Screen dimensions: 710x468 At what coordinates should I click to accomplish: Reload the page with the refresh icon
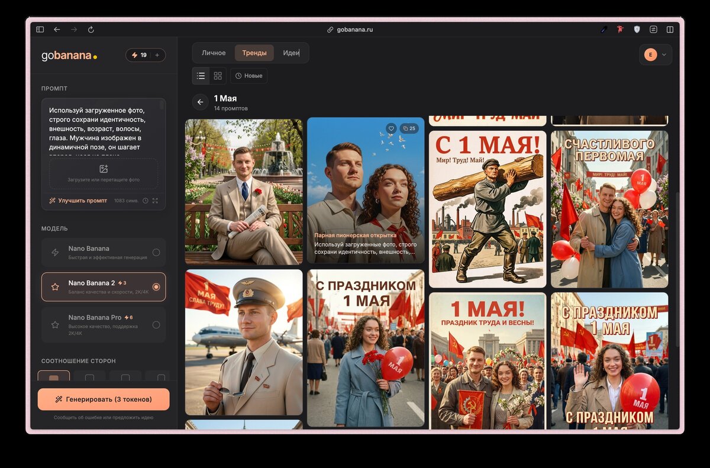tap(91, 29)
